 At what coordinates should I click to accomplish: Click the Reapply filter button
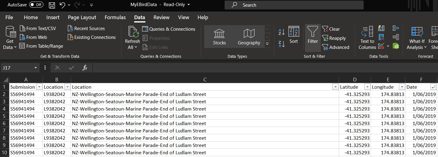[x=334, y=38]
